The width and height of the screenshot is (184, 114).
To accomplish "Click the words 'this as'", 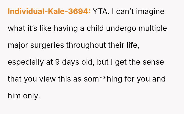I will 71,79.
